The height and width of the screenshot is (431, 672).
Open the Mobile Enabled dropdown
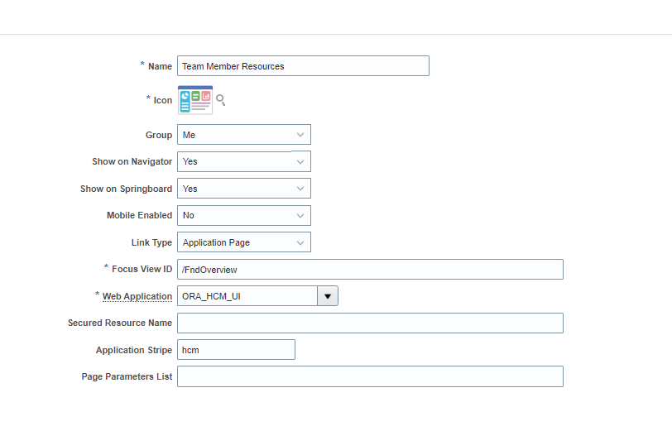244,215
